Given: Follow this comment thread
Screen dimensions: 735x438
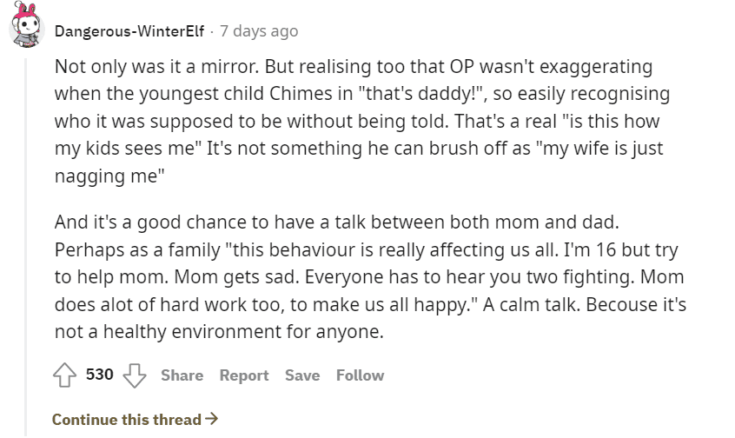Looking at the screenshot, I should [x=360, y=375].
